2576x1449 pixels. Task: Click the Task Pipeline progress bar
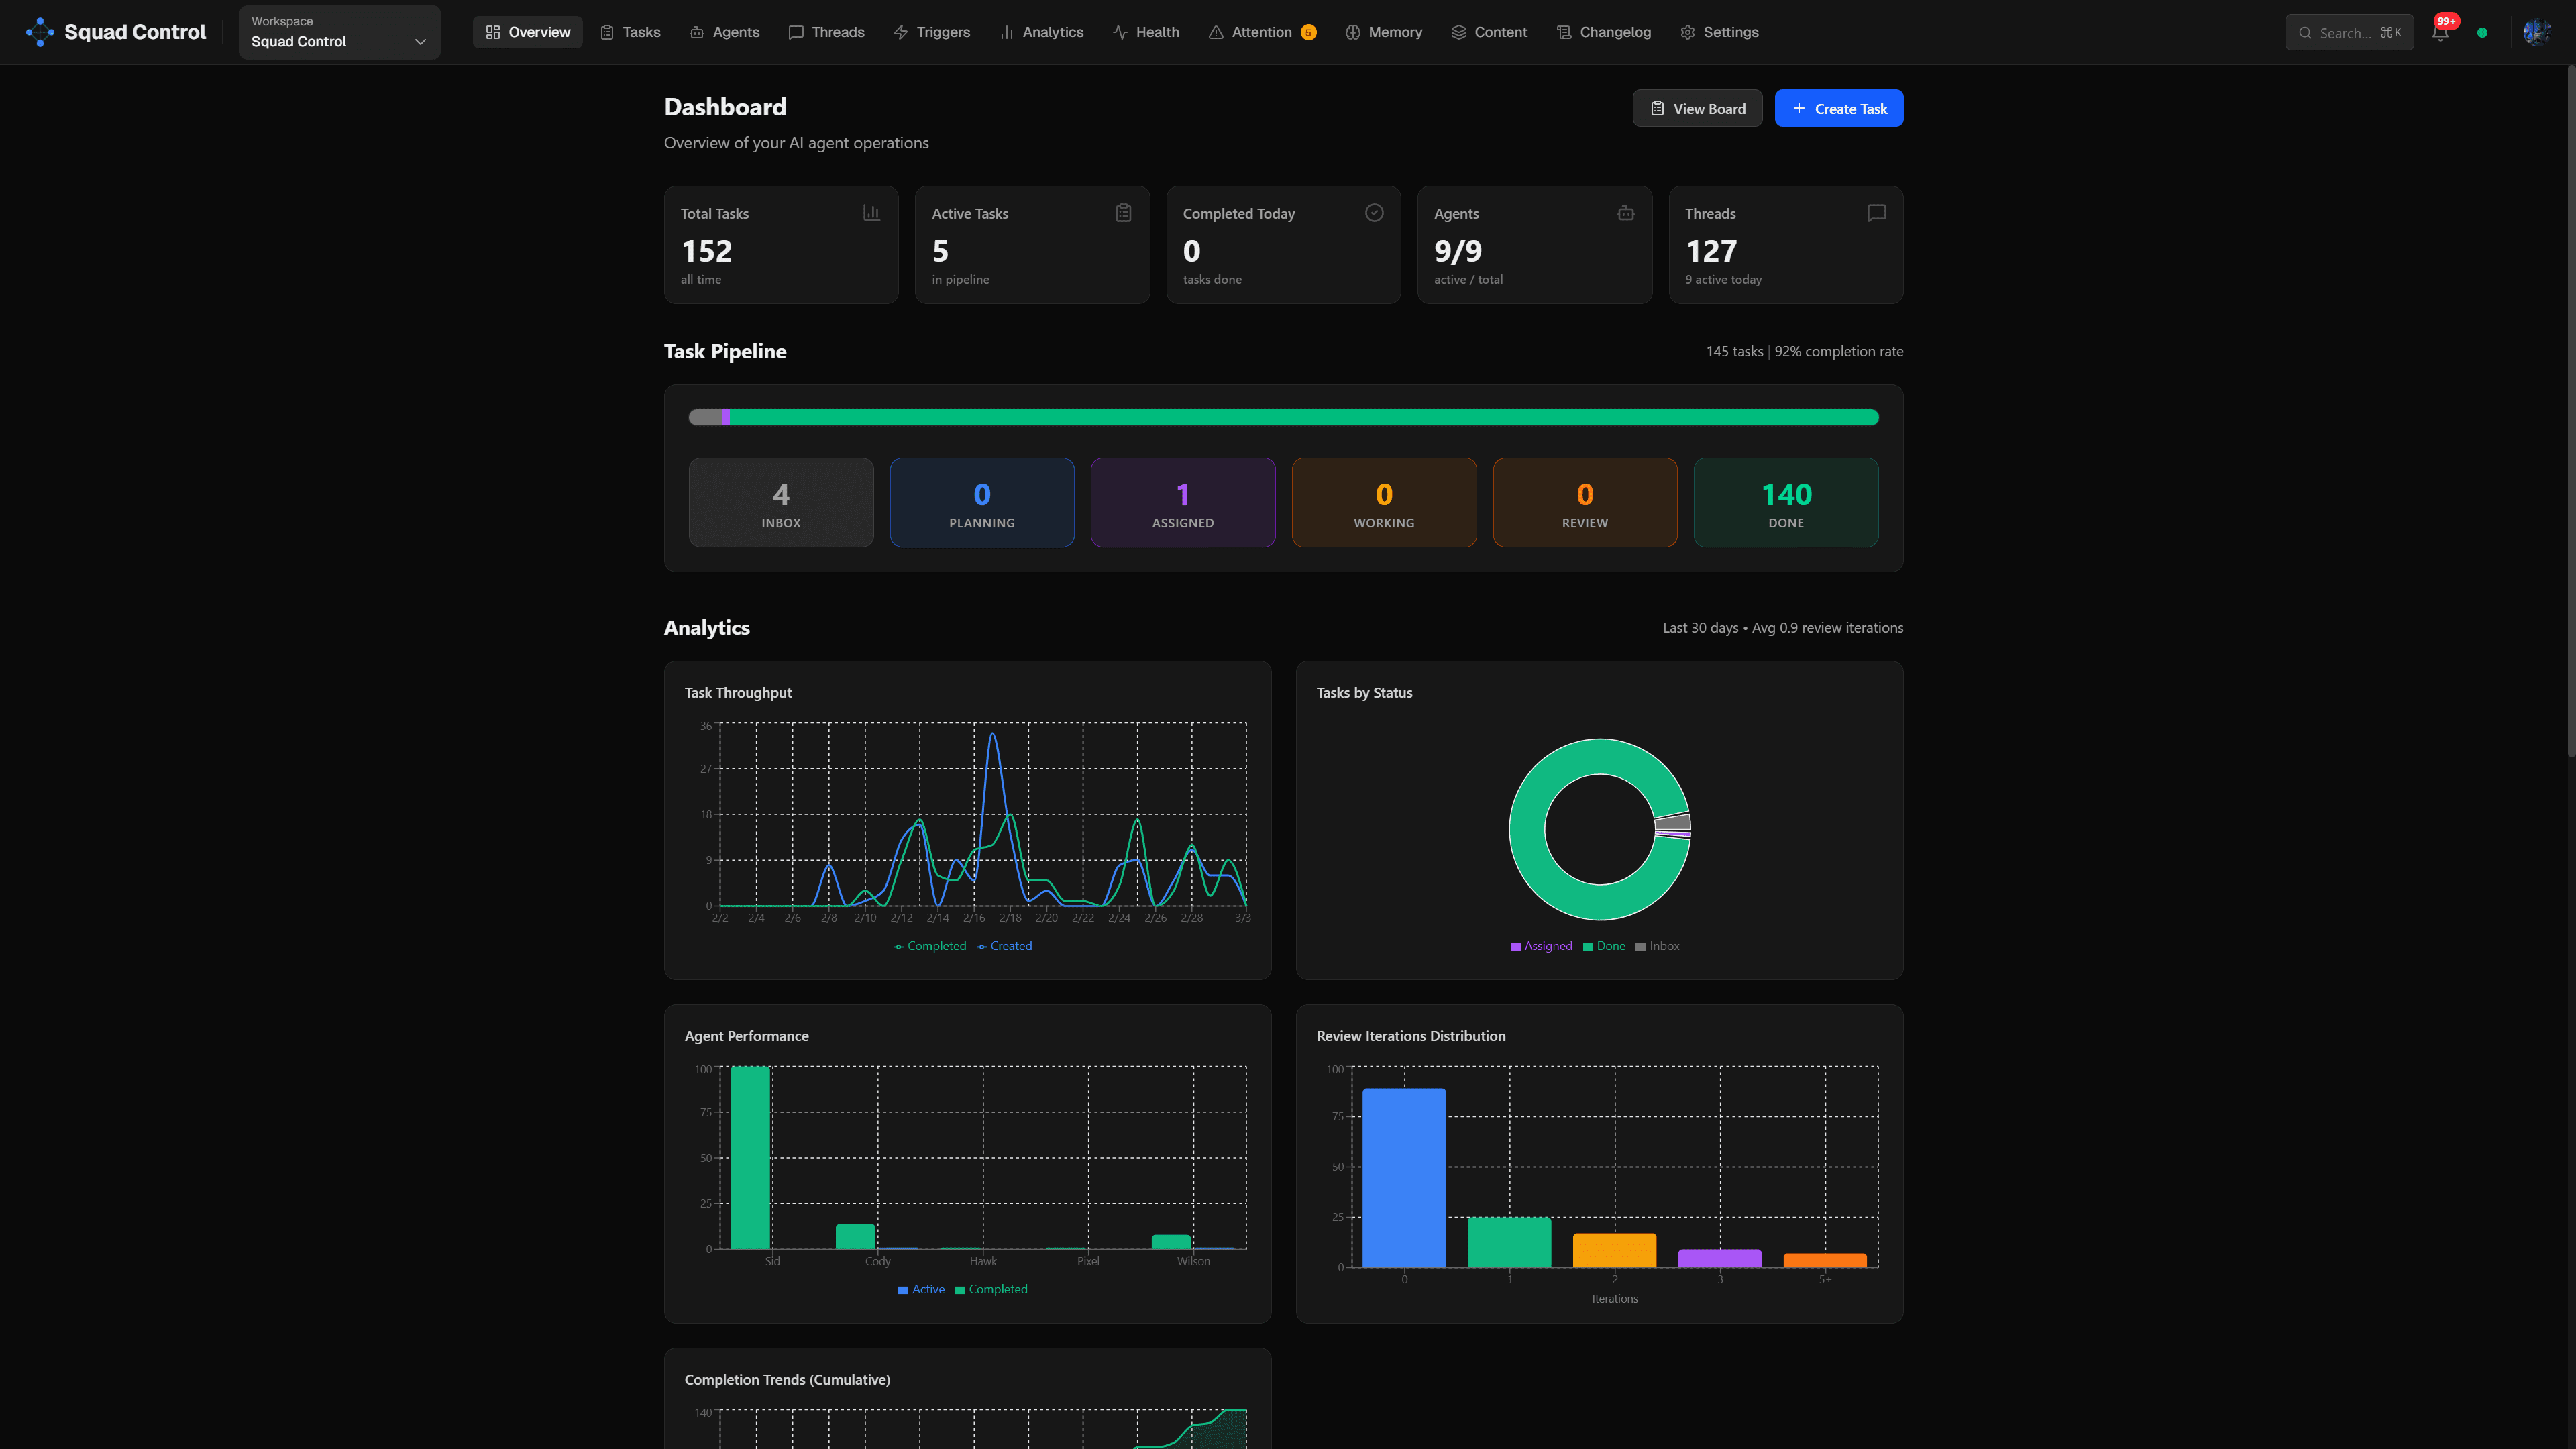coord(1283,417)
